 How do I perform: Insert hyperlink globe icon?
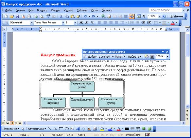[x=103, y=16]
